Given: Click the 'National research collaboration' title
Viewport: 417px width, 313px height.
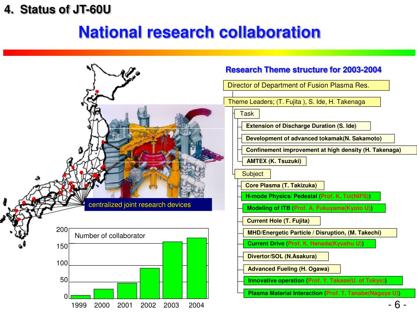Looking at the screenshot, I should click(200, 32).
